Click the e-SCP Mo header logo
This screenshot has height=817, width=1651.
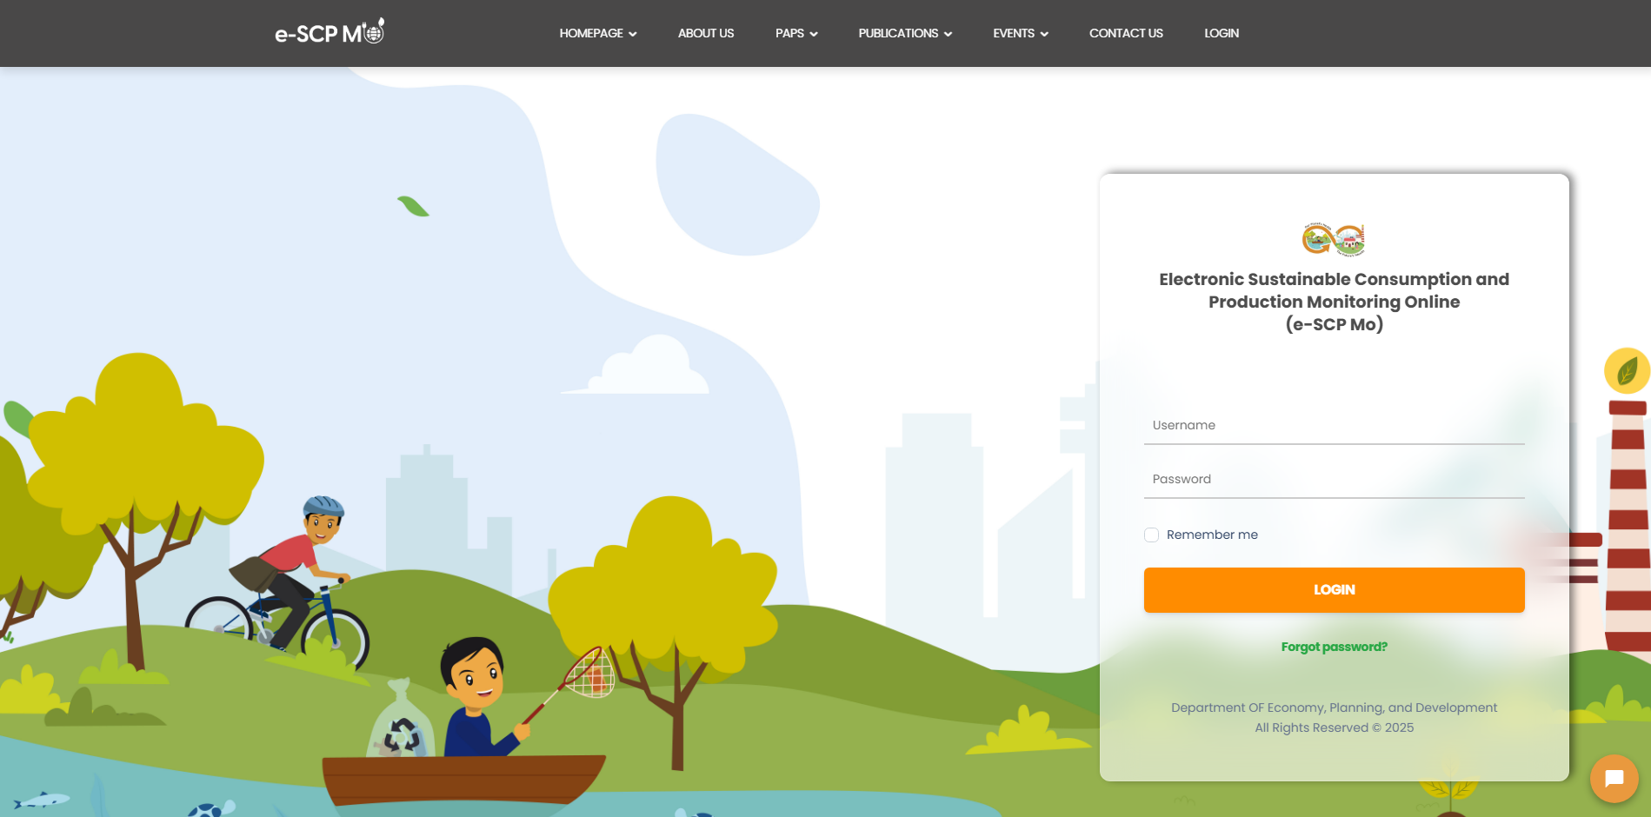329,33
